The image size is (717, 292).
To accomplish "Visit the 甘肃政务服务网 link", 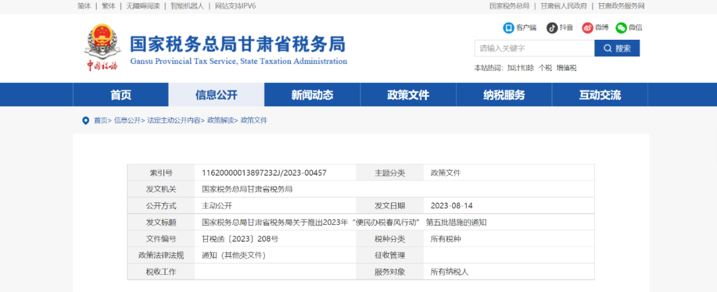I will tap(621, 6).
